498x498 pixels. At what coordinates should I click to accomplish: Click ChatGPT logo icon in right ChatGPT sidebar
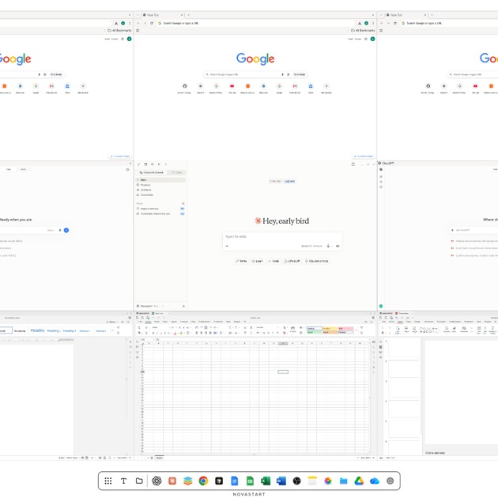(381, 170)
